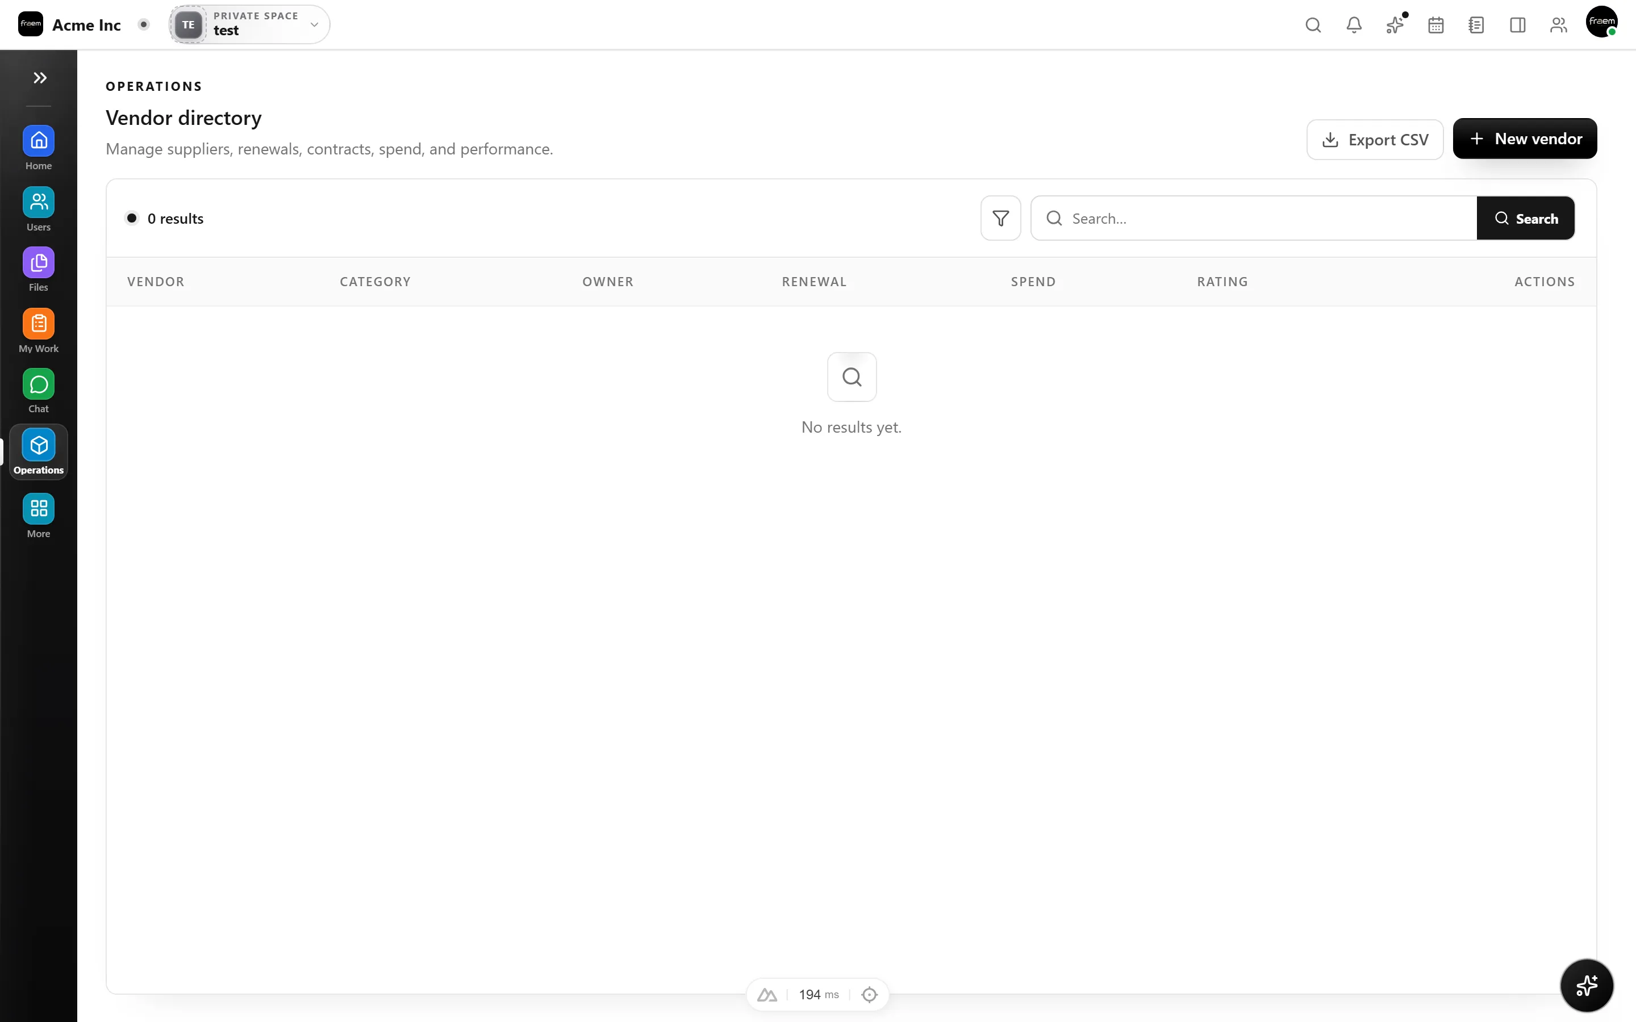Focus the vendor Search input field
1636x1022 pixels.
pos(1254,219)
